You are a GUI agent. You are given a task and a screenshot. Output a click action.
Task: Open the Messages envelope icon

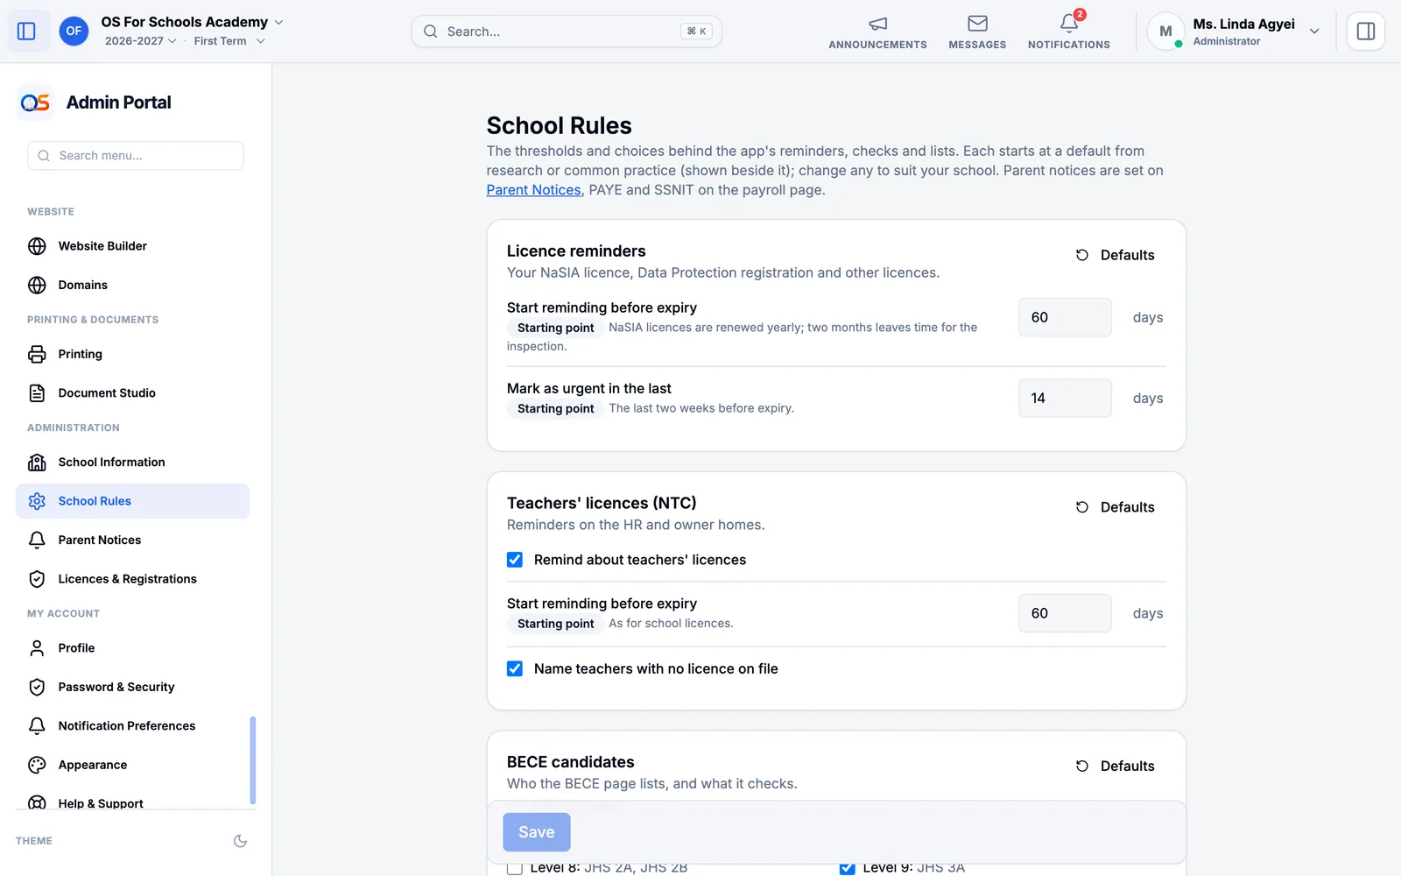[x=977, y=24]
